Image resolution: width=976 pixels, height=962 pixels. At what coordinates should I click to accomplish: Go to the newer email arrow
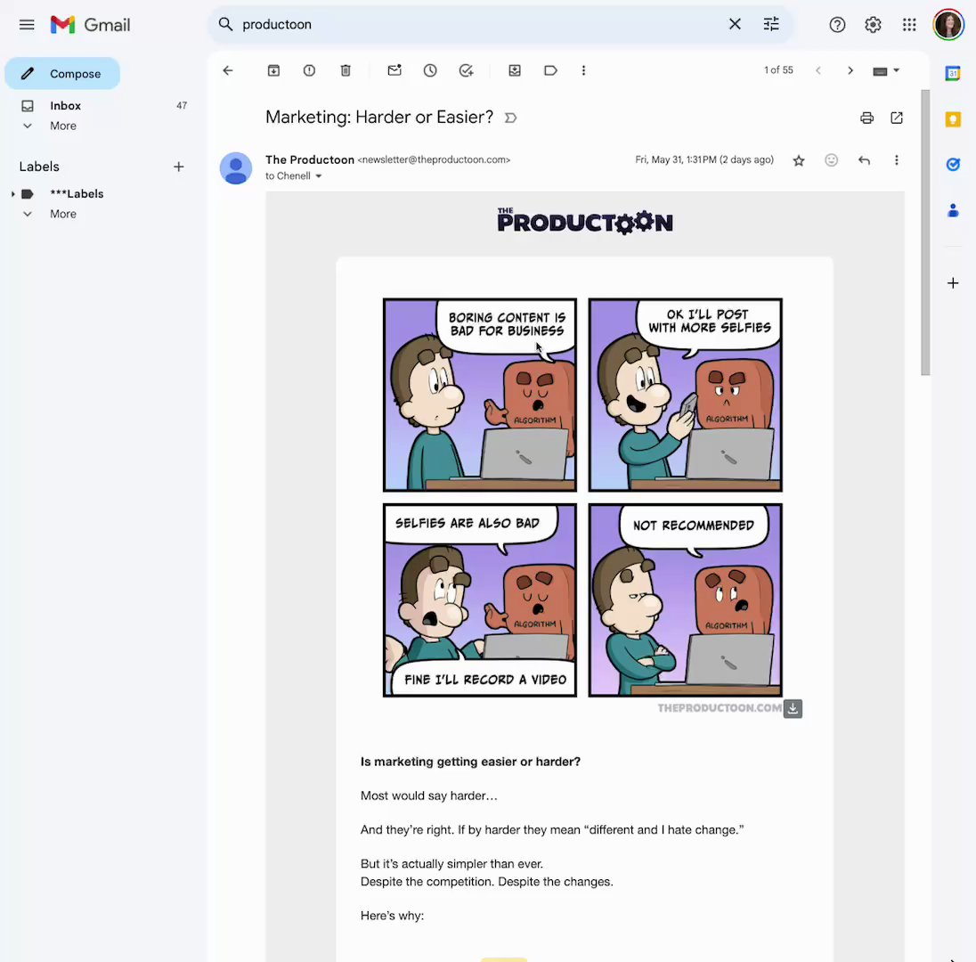point(817,70)
